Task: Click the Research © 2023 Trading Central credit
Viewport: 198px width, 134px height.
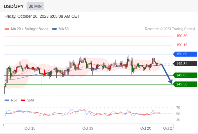Action: click(x=170, y=29)
